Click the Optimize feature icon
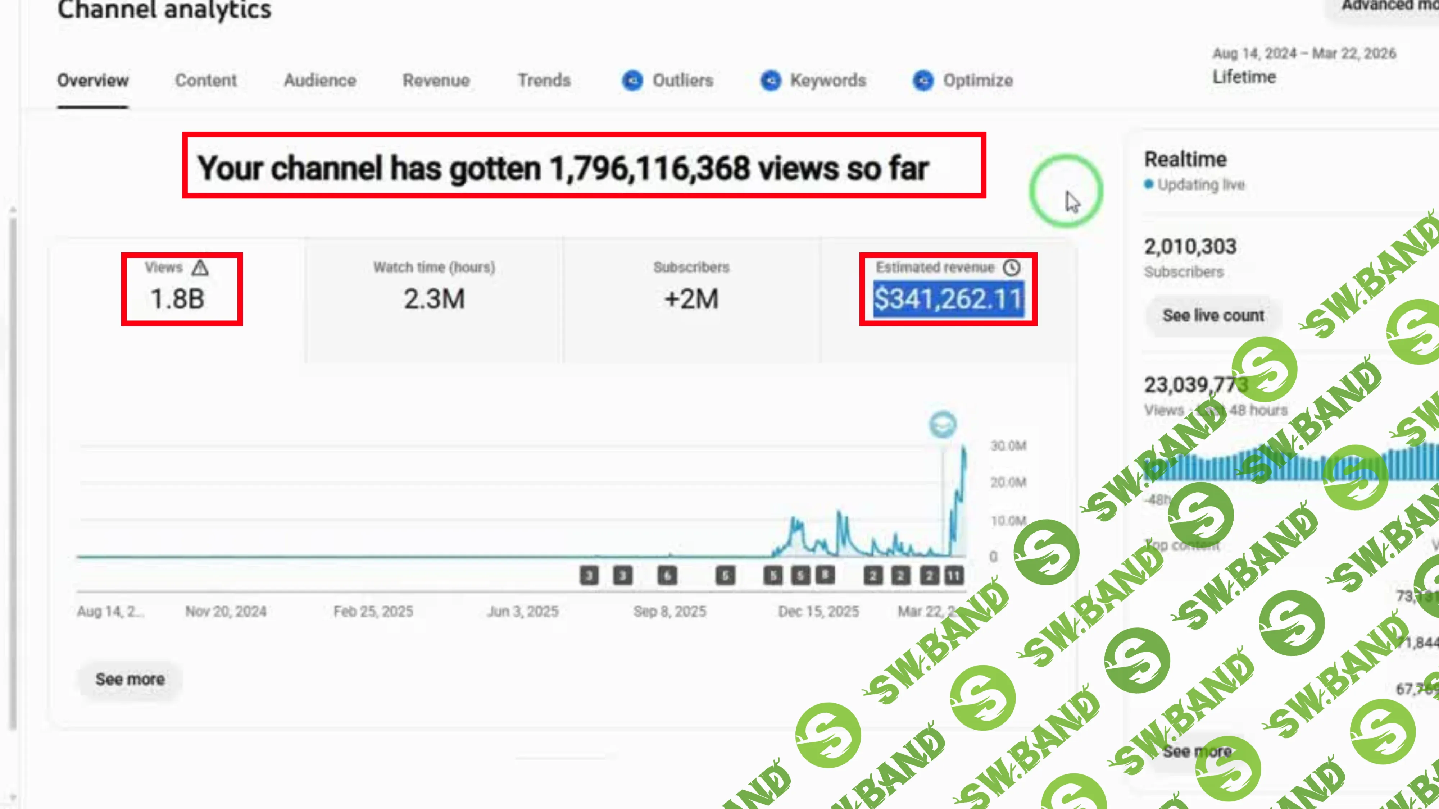The width and height of the screenshot is (1439, 809). tap(923, 81)
